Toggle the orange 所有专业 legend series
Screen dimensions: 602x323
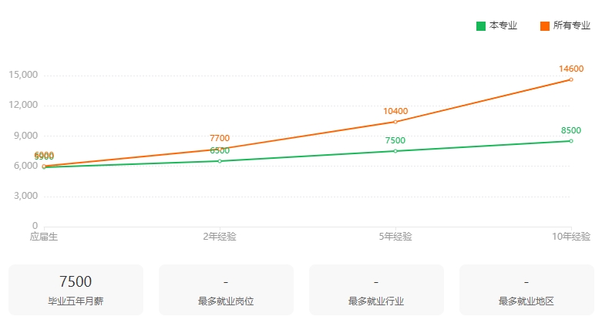tap(565, 25)
